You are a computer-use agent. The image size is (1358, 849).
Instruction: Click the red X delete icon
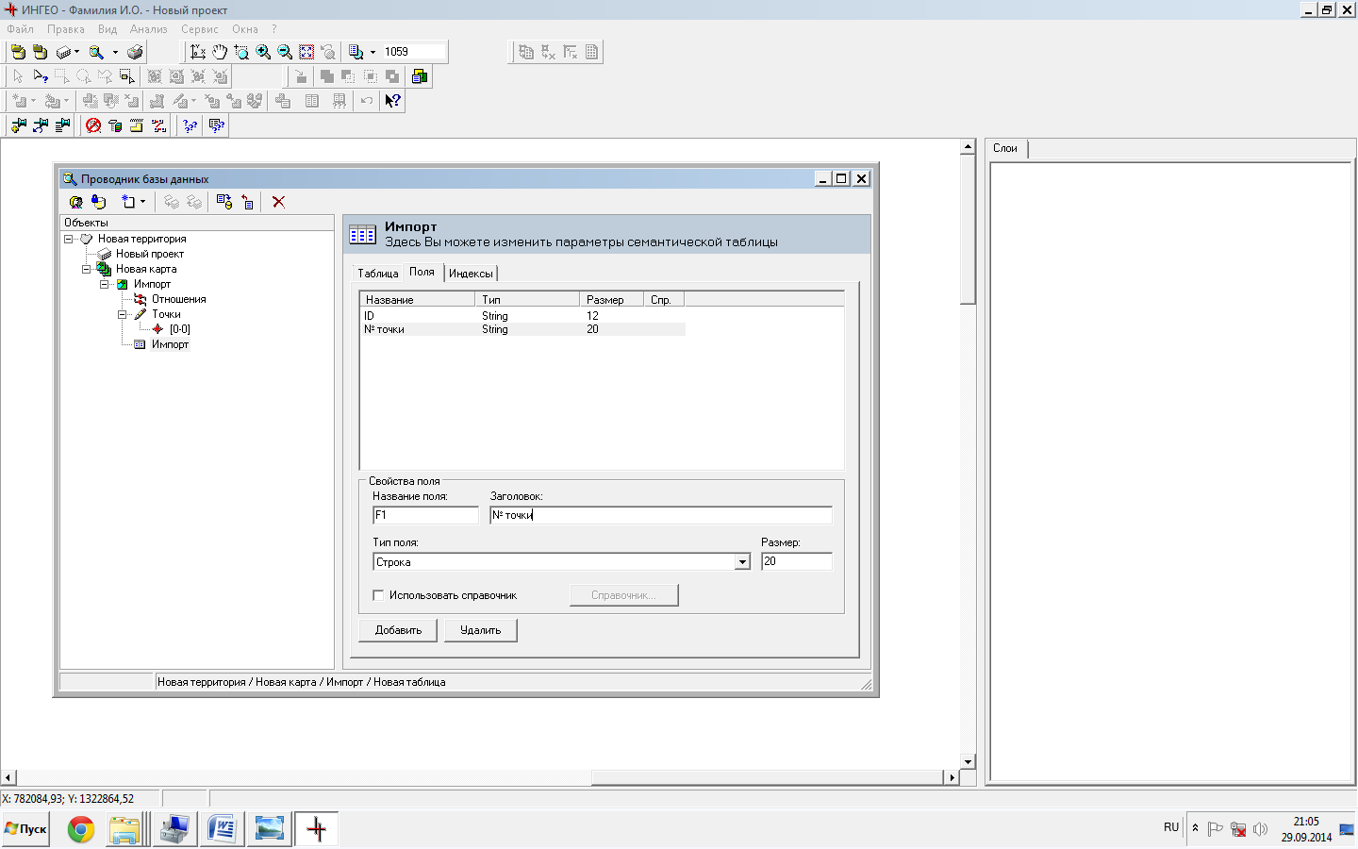coord(278,202)
